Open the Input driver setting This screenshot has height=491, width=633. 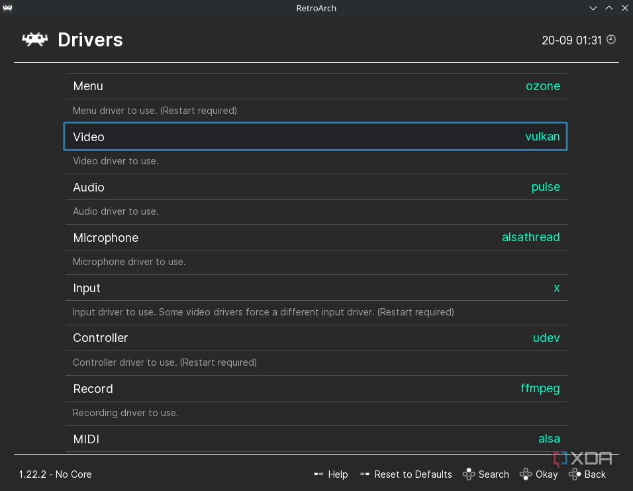(x=316, y=288)
